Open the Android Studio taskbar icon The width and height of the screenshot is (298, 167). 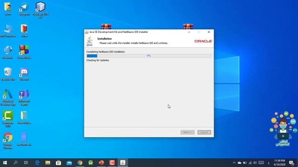pyautogui.click(x=91, y=163)
